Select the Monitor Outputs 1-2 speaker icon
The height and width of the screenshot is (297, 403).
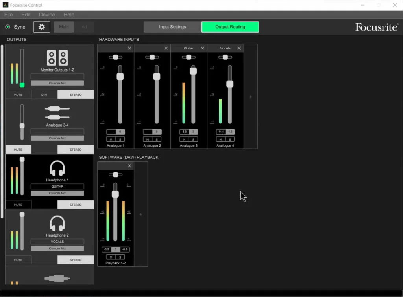(x=57, y=58)
